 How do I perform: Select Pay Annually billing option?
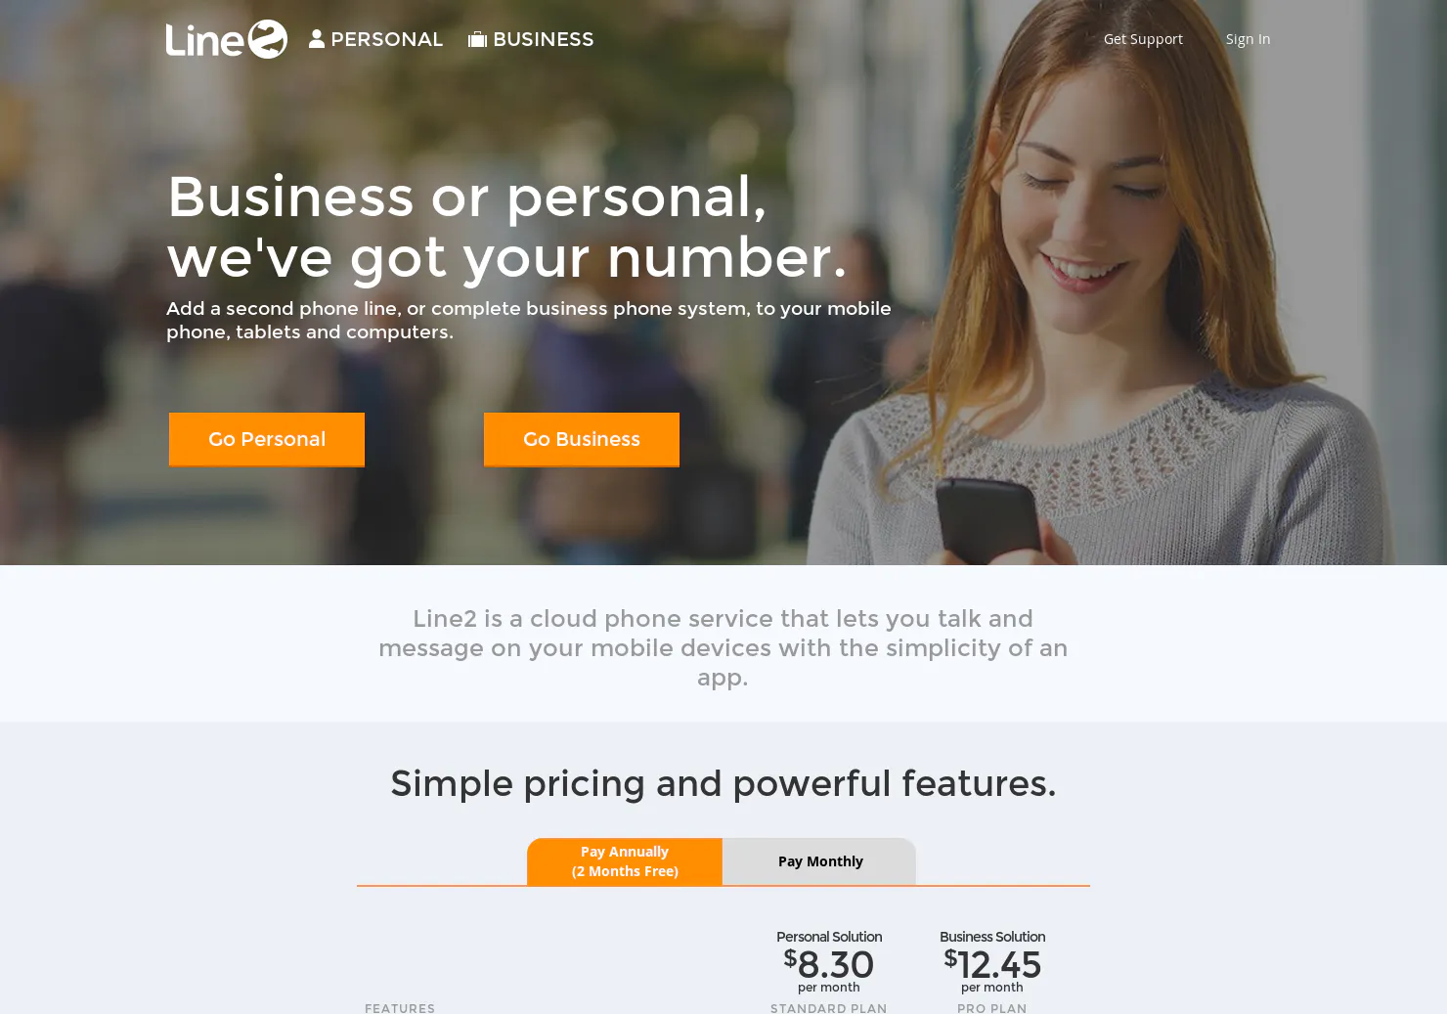(625, 861)
